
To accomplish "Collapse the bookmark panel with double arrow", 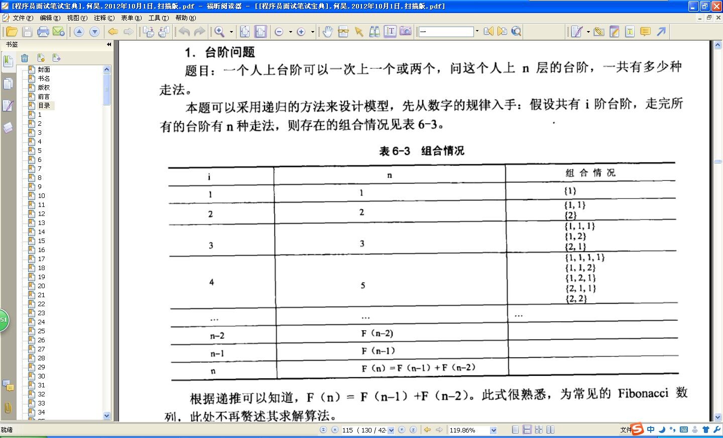I will pyautogui.click(x=109, y=45).
